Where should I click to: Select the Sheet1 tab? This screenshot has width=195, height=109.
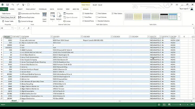click(14, 101)
